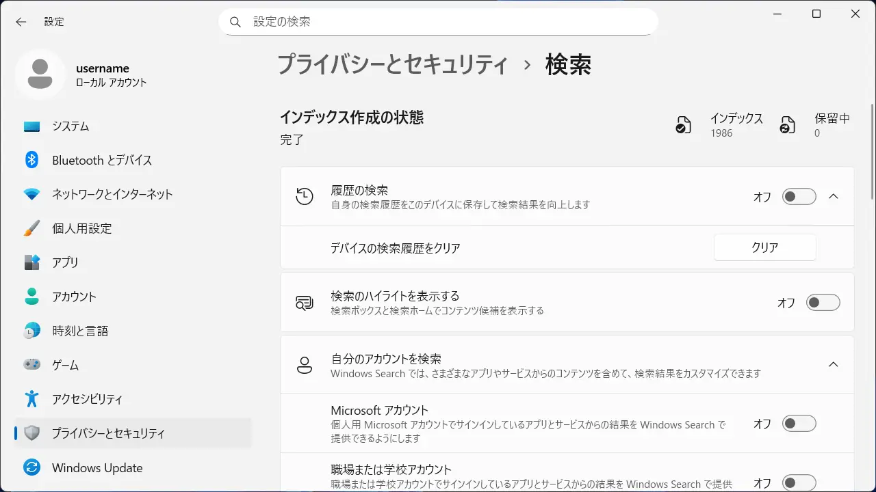Collapse the 自分のアカウントを検索 section

click(x=833, y=364)
